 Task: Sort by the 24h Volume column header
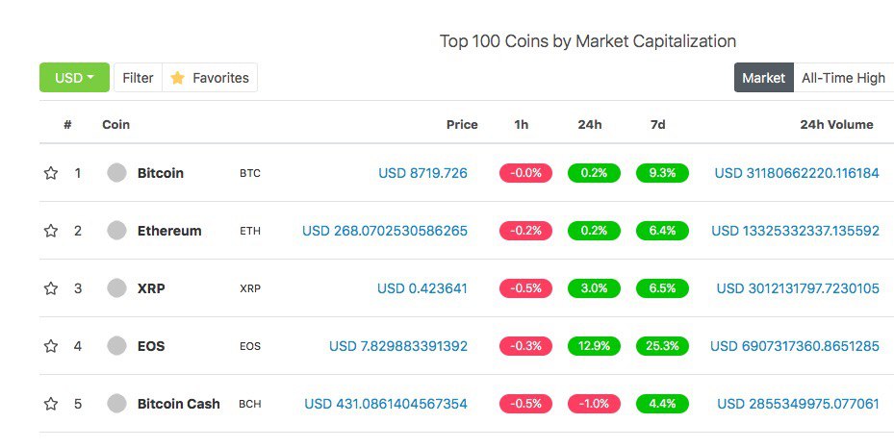pos(836,125)
